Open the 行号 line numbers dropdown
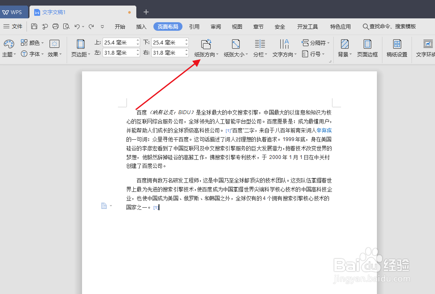 tap(313, 54)
